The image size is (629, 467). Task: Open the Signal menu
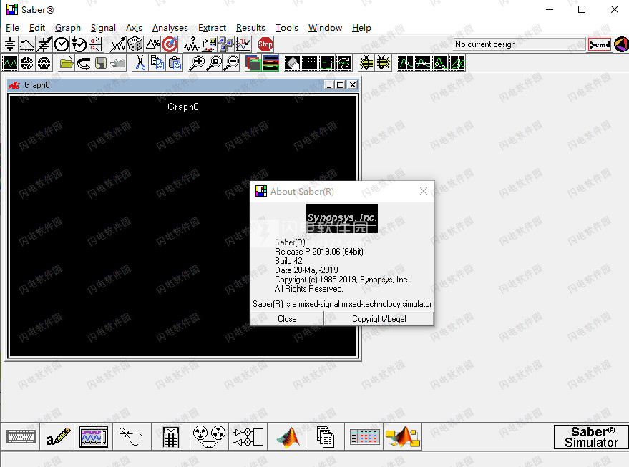tap(103, 28)
